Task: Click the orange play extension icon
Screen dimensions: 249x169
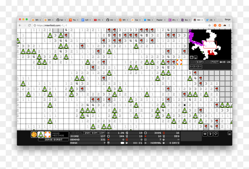Action: 215,25
